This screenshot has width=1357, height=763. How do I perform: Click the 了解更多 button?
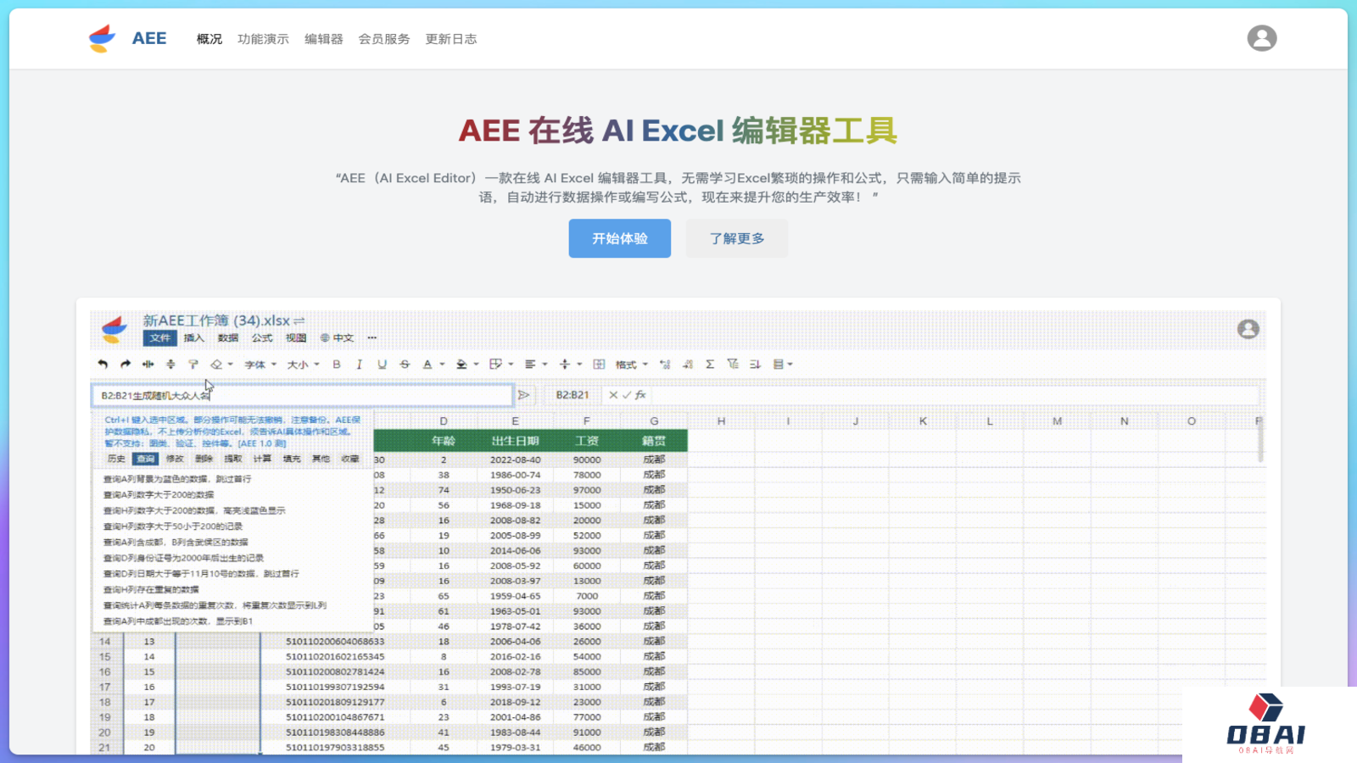(x=736, y=238)
